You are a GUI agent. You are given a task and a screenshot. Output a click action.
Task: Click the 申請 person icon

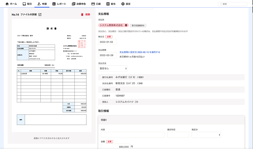click(39, 4)
